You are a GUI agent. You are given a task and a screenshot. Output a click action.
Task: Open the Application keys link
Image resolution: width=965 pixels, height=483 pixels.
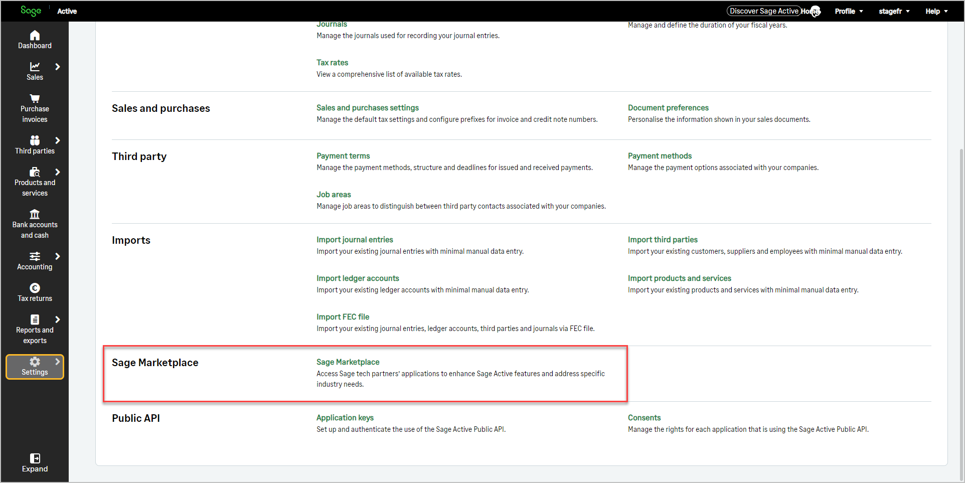pos(345,418)
